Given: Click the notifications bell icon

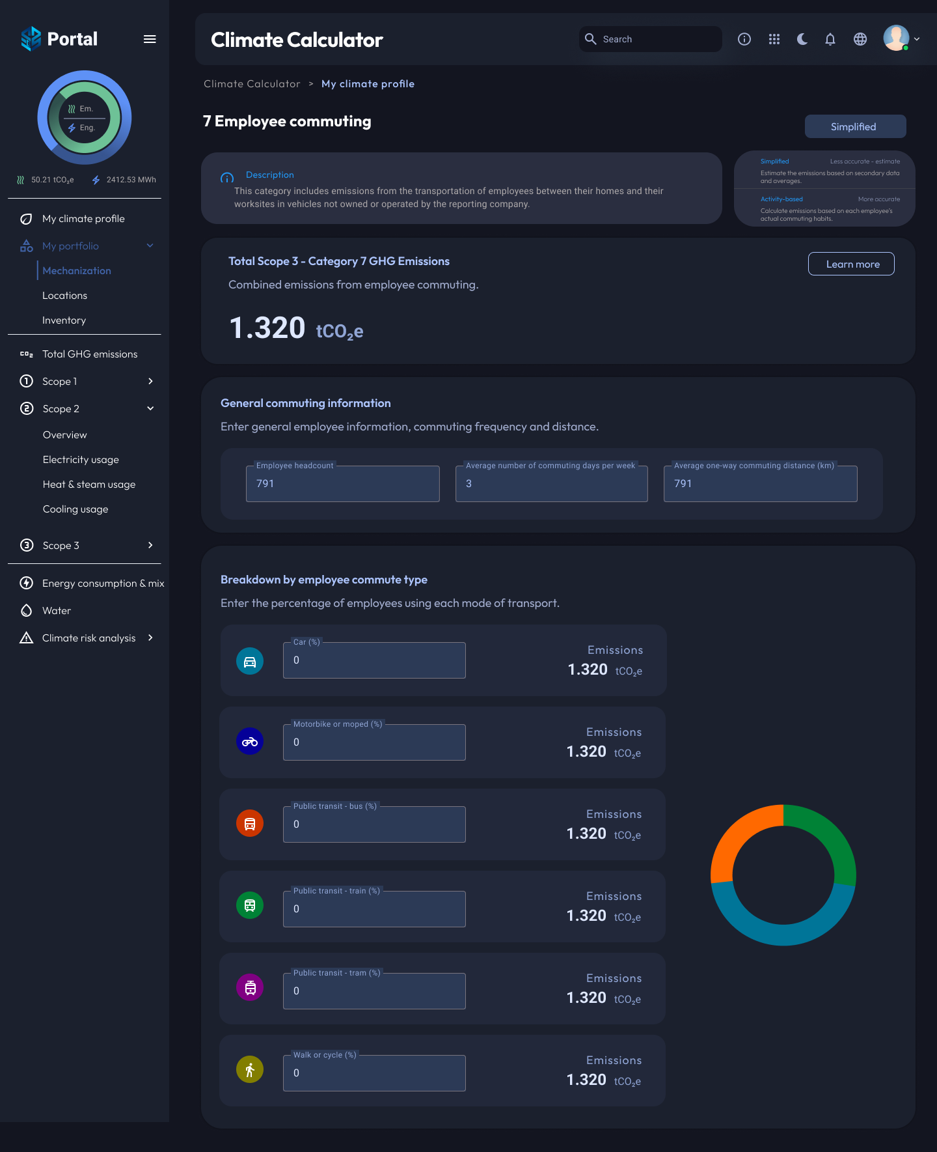Looking at the screenshot, I should point(830,39).
